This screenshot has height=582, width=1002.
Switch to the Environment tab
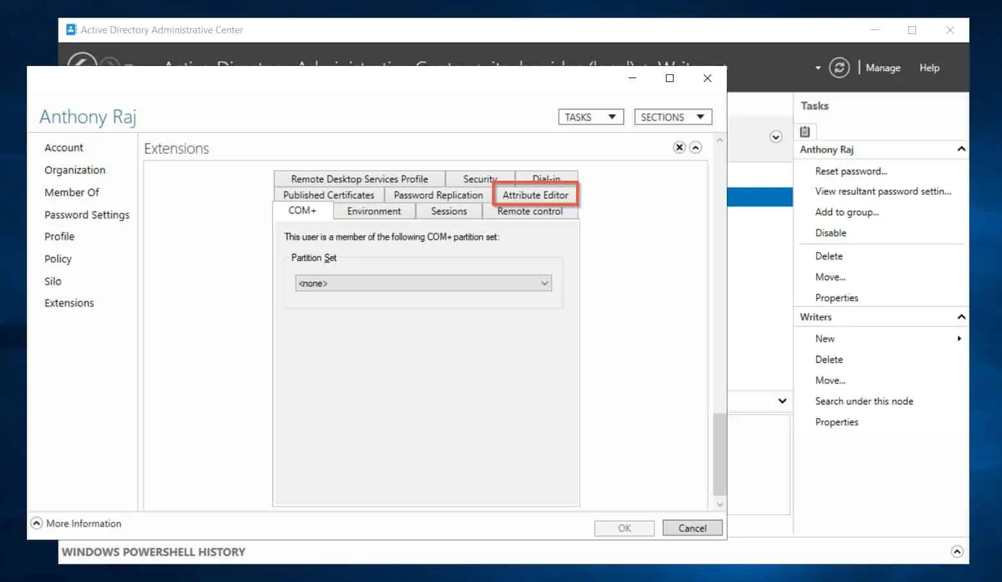374,211
